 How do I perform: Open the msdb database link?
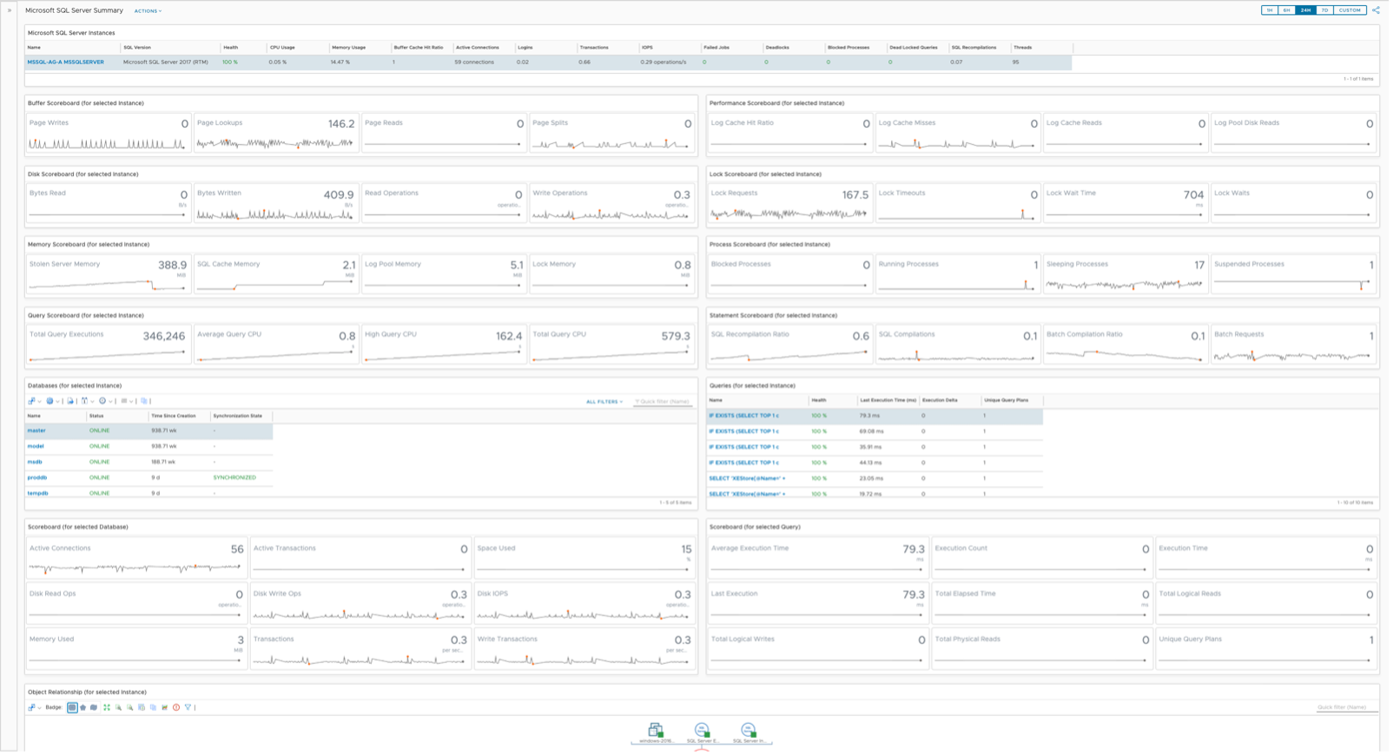tap(35, 462)
